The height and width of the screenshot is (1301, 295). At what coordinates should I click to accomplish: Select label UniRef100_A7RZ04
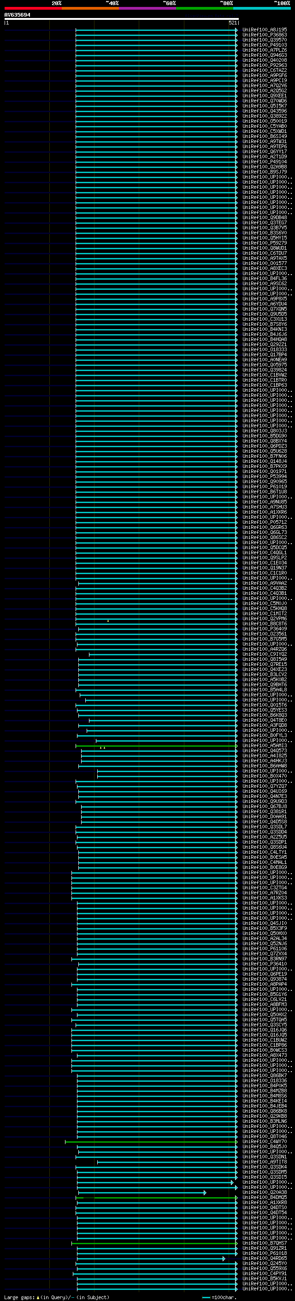pos(265,893)
